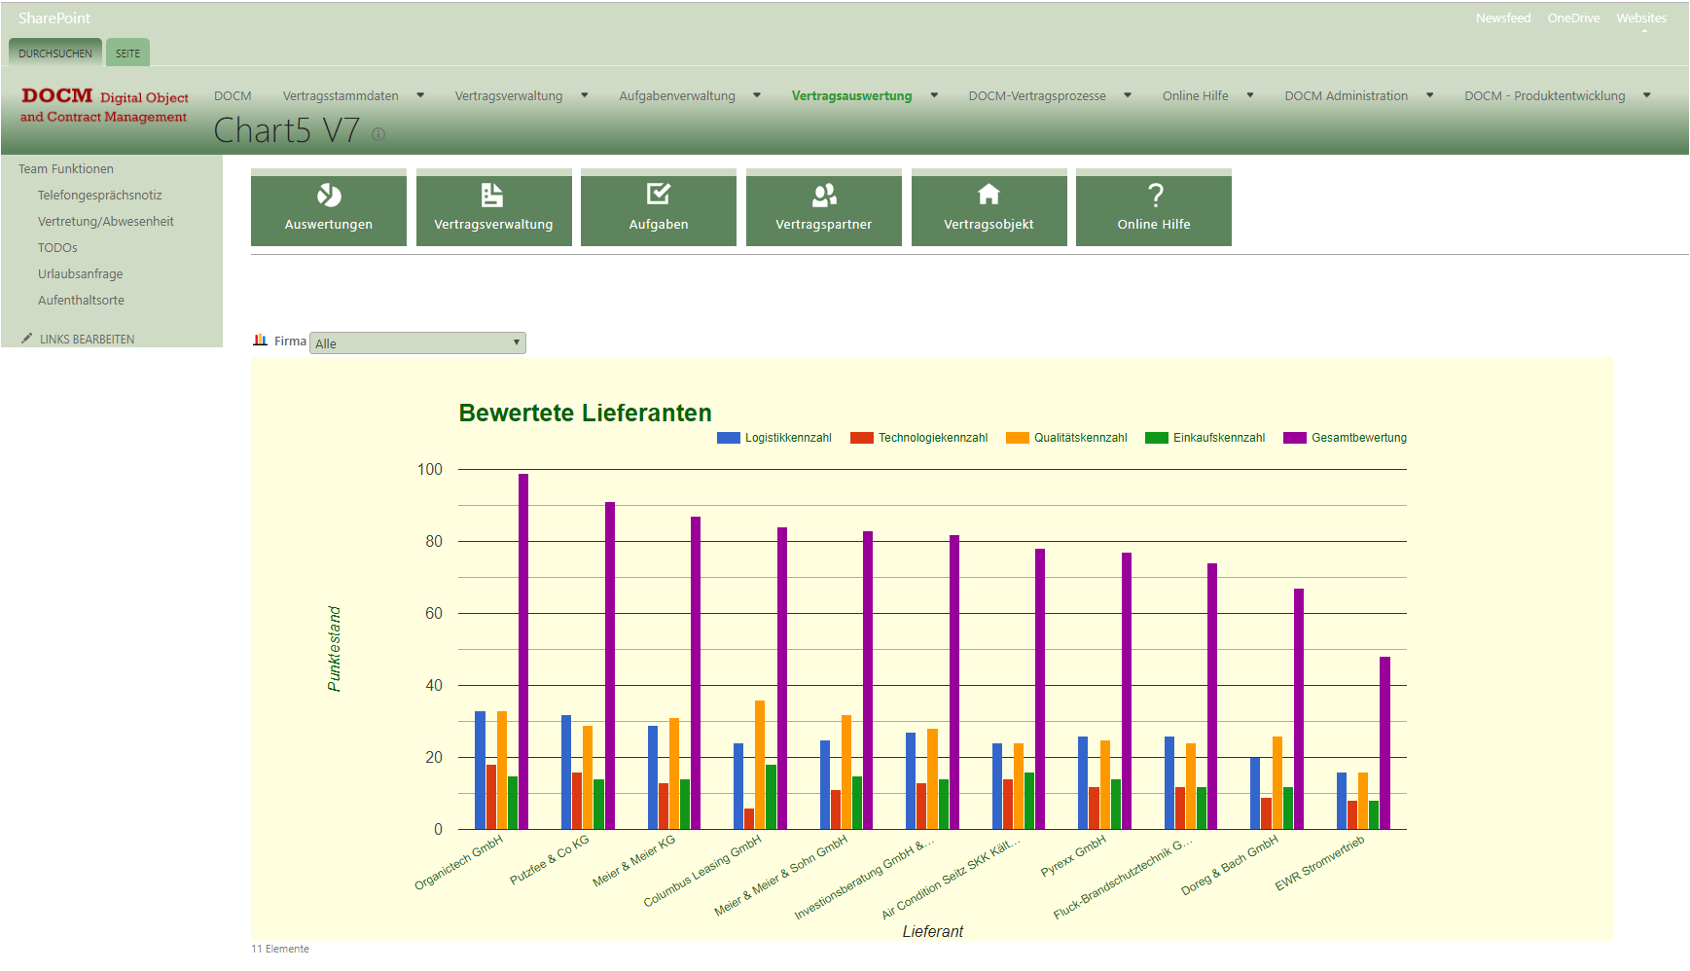Open the DURCHSUCHEN tab
The height and width of the screenshot is (971, 1690).
[x=55, y=54]
